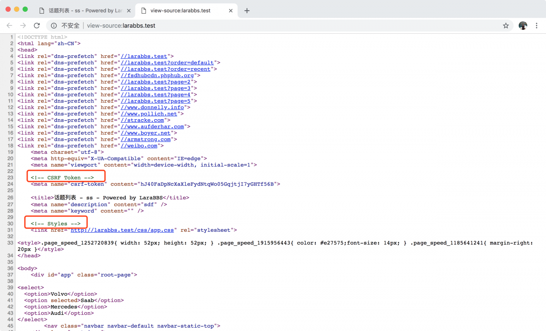Screen dimensions: 546x331
Task: Visit the //www.aufderhar.com link
Action: point(152,126)
